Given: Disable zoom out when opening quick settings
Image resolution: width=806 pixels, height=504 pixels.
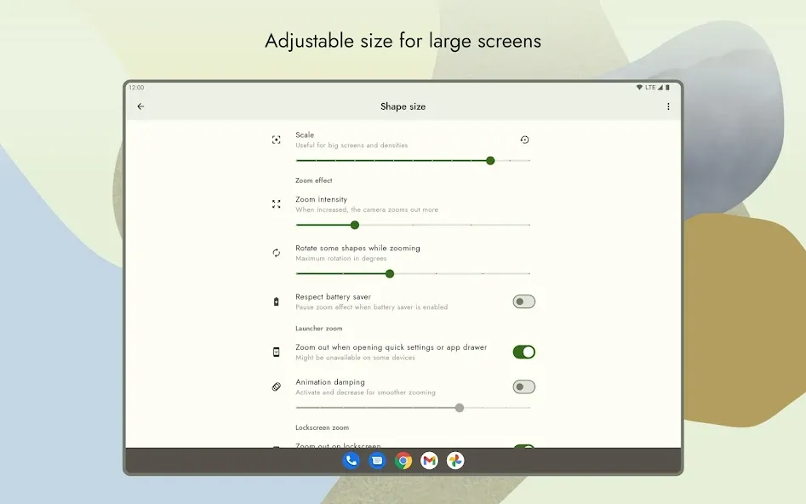Looking at the screenshot, I should (523, 352).
